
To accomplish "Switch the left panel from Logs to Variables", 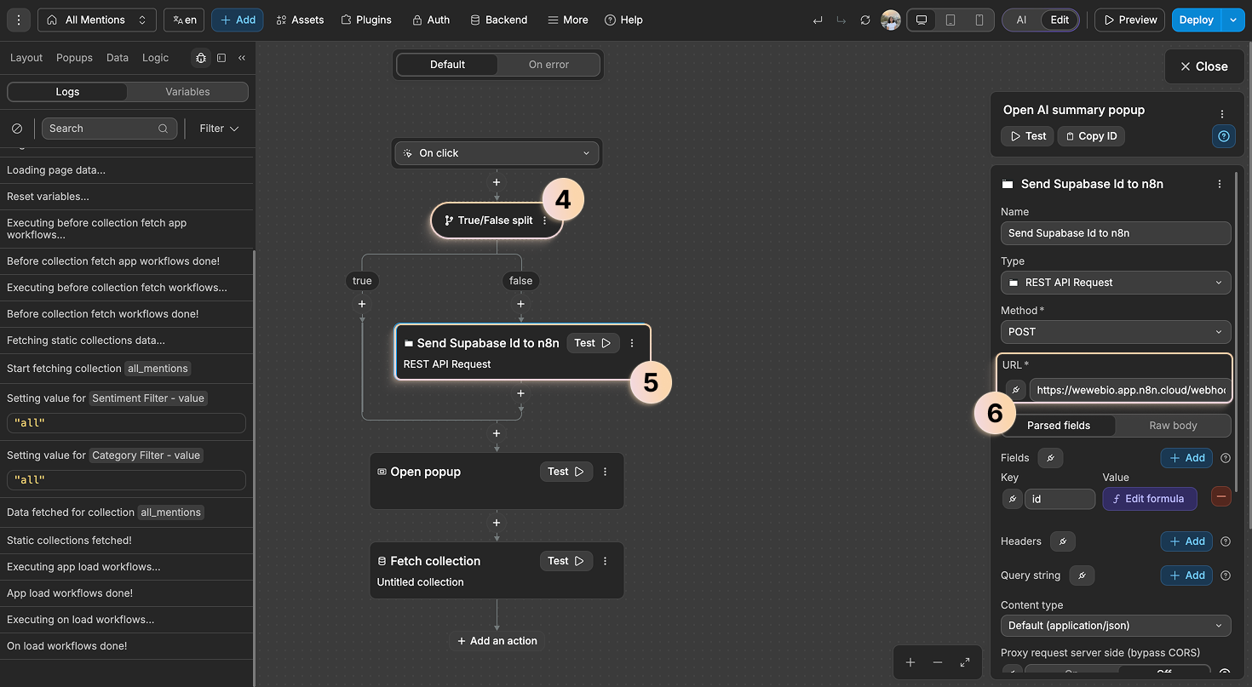I will (x=187, y=91).
